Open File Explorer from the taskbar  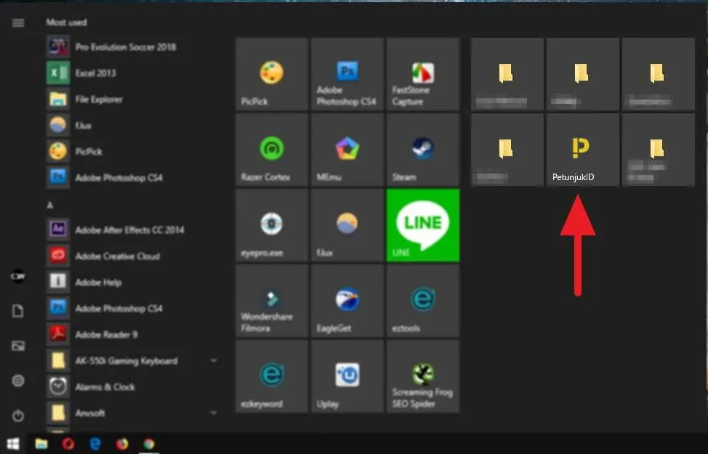click(41, 444)
